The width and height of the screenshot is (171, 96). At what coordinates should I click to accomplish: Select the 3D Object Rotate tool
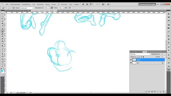[2, 59]
